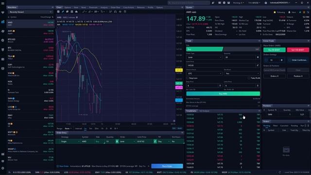
Task: Click the refresh icon in bottom status bar
Action: coord(280,172)
